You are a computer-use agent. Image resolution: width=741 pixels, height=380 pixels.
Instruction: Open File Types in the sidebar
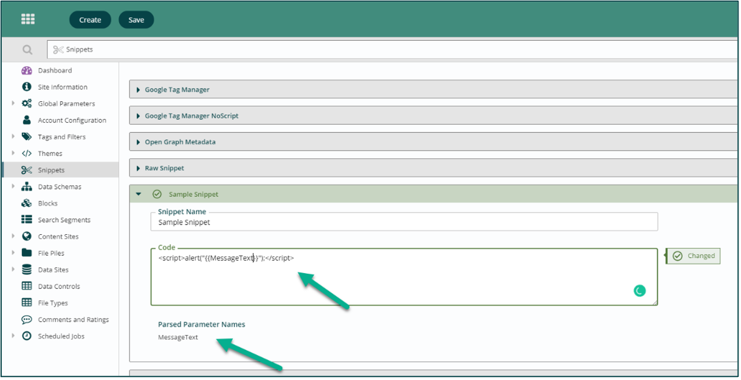pos(53,303)
